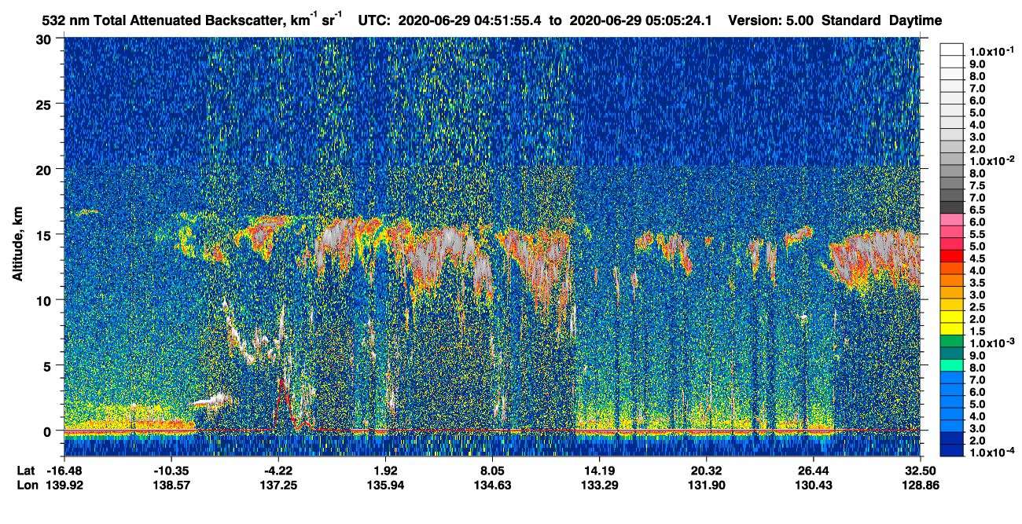This screenshot has width=1022, height=524.
Task: Click latitude value '8.05'
Action: coord(492,471)
